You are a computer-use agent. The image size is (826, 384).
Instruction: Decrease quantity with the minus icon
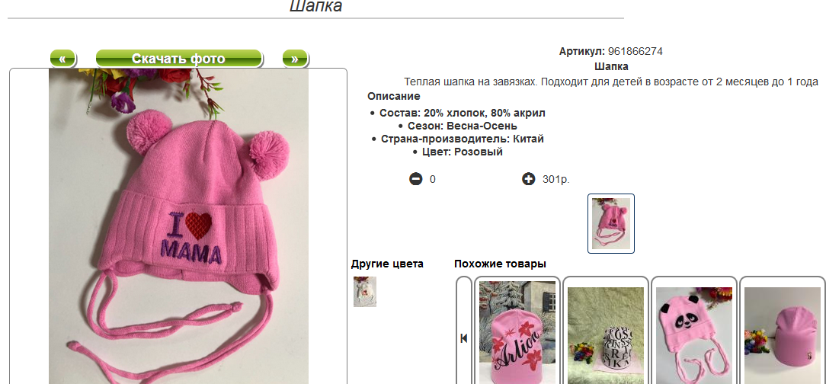point(415,179)
